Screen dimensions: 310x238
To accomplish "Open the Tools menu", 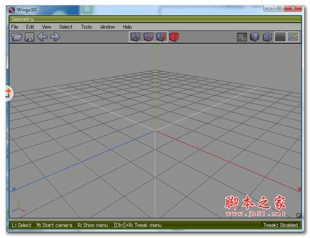I will (x=87, y=27).
